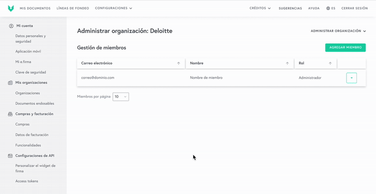Click the Mi cuenta user icon
The height and width of the screenshot is (194, 376).
point(11,26)
